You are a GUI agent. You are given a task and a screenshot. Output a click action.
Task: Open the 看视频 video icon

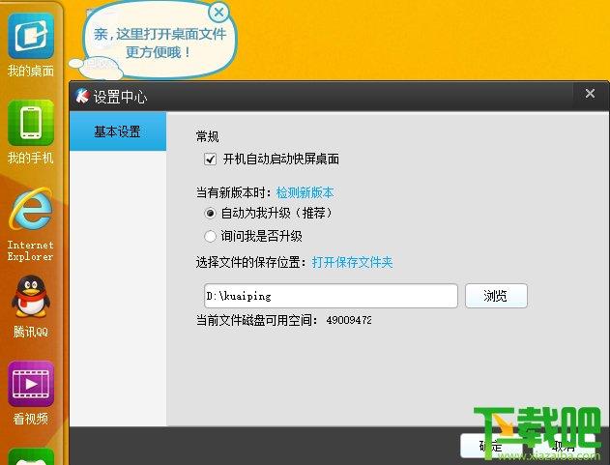pyautogui.click(x=31, y=385)
